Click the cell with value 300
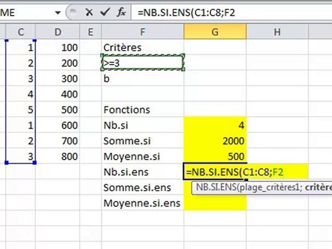The width and height of the screenshot is (332, 249). (x=58, y=79)
